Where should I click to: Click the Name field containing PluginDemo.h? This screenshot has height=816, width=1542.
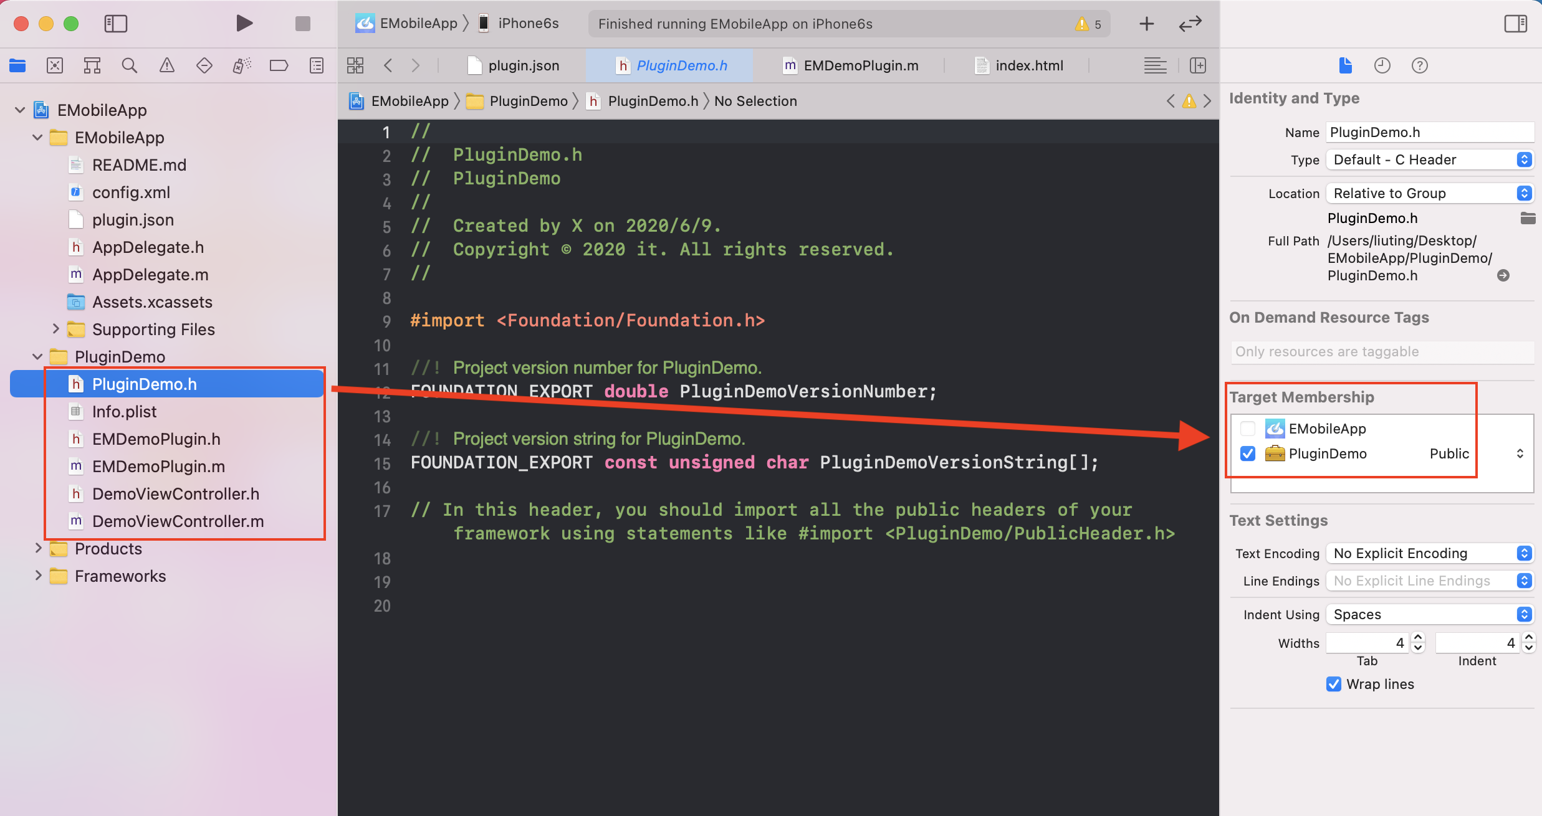1430,132
